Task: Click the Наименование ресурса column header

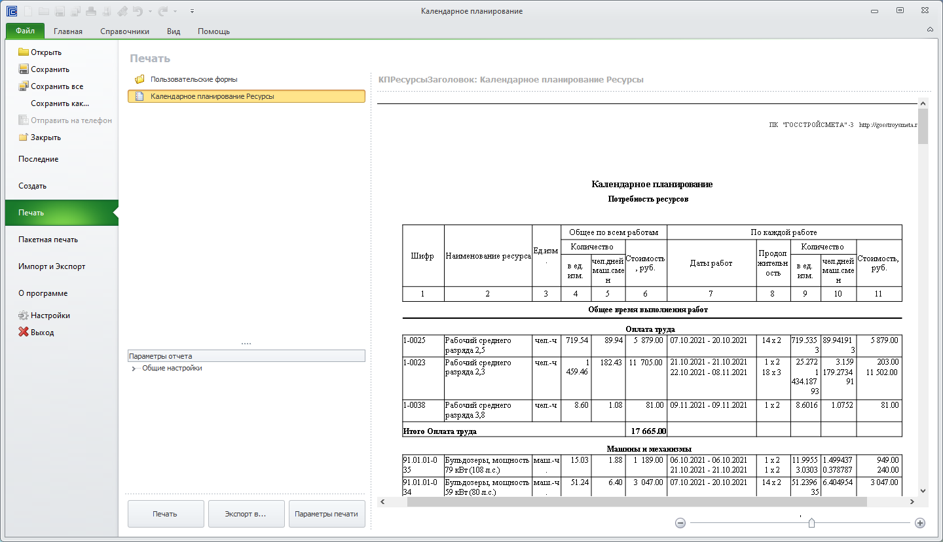Action: (x=488, y=257)
